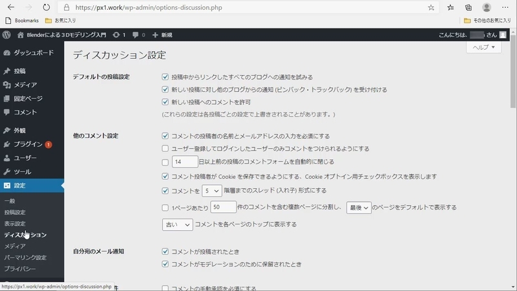Open コメント menu in sidebar
The height and width of the screenshot is (291, 517).
coord(32,112)
